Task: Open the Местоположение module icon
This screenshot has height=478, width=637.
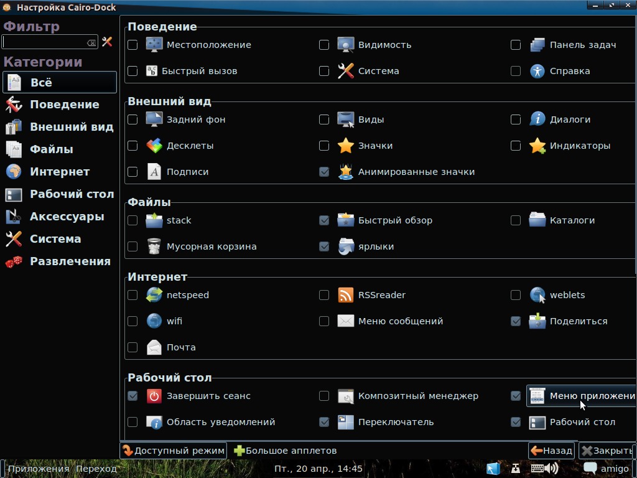Action: [154, 45]
